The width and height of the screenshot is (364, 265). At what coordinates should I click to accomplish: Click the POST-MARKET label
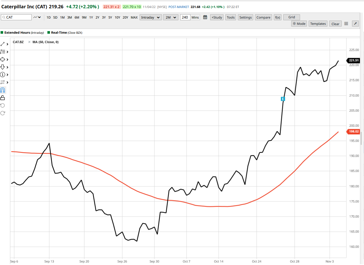pyautogui.click(x=178, y=7)
